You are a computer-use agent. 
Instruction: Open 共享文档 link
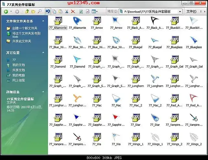(18, 70)
